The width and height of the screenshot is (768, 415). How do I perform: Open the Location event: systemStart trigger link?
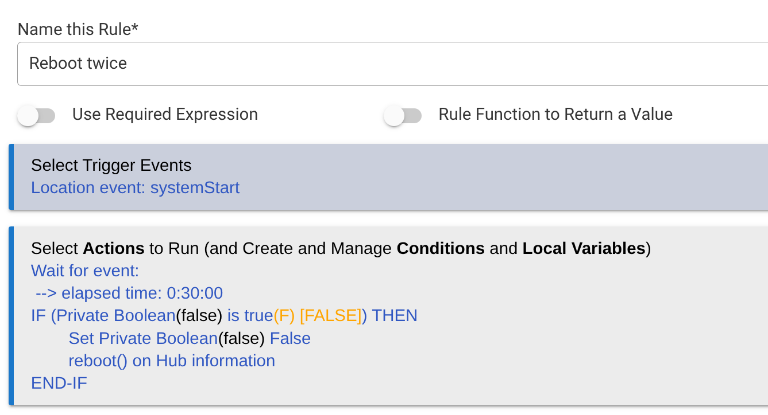pyautogui.click(x=135, y=188)
